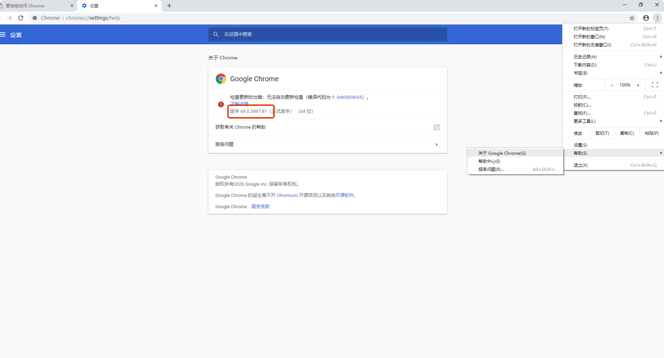
Task: Select 关于 Google Chrome(G) submenu item
Action: click(515, 153)
